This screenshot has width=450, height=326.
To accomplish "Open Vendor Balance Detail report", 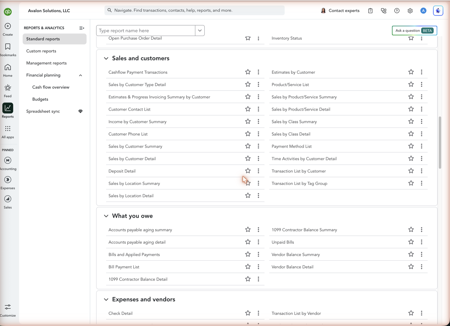I will 292,267.
